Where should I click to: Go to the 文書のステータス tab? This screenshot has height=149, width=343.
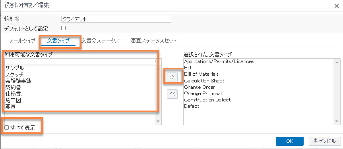coord(100,41)
